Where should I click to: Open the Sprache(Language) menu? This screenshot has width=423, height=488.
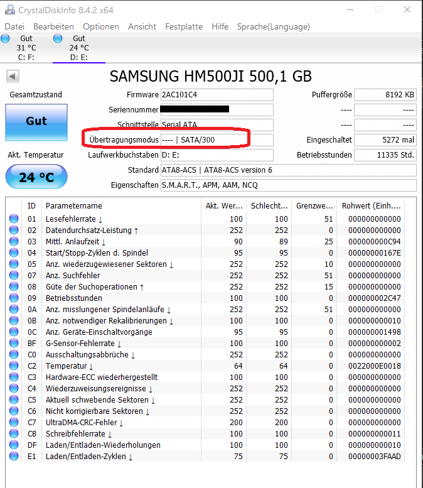pyautogui.click(x=274, y=27)
